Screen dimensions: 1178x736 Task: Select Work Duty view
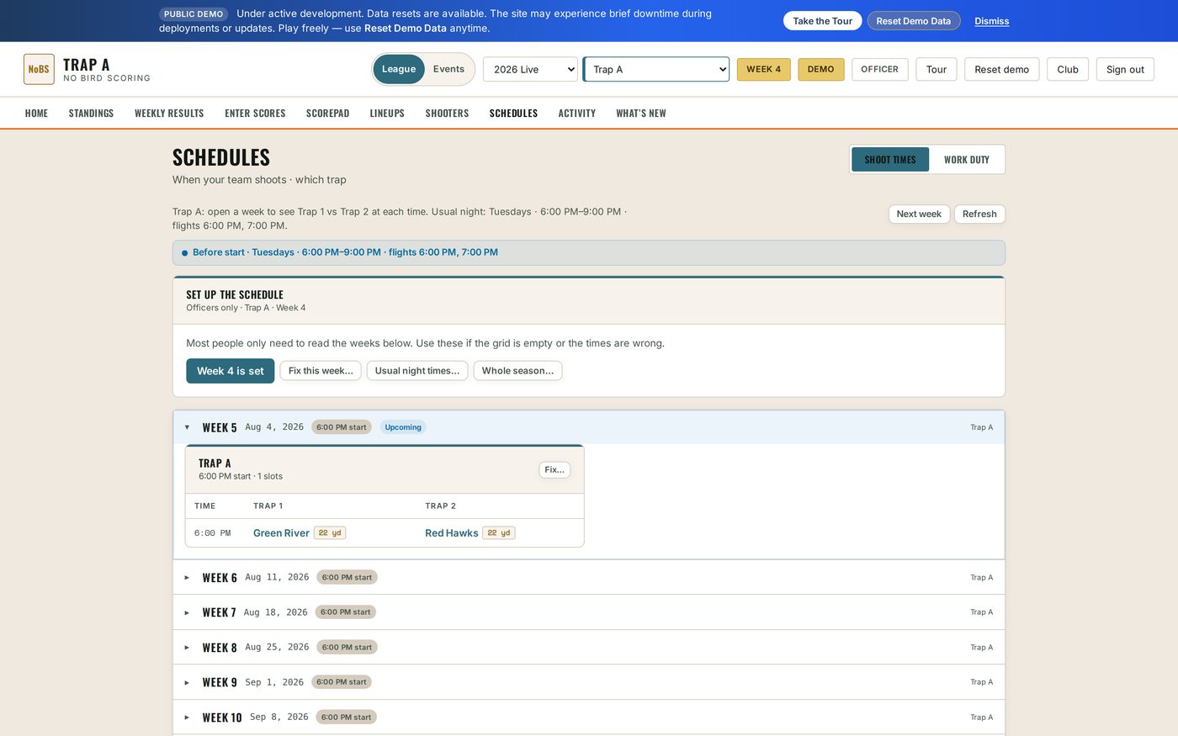click(966, 159)
